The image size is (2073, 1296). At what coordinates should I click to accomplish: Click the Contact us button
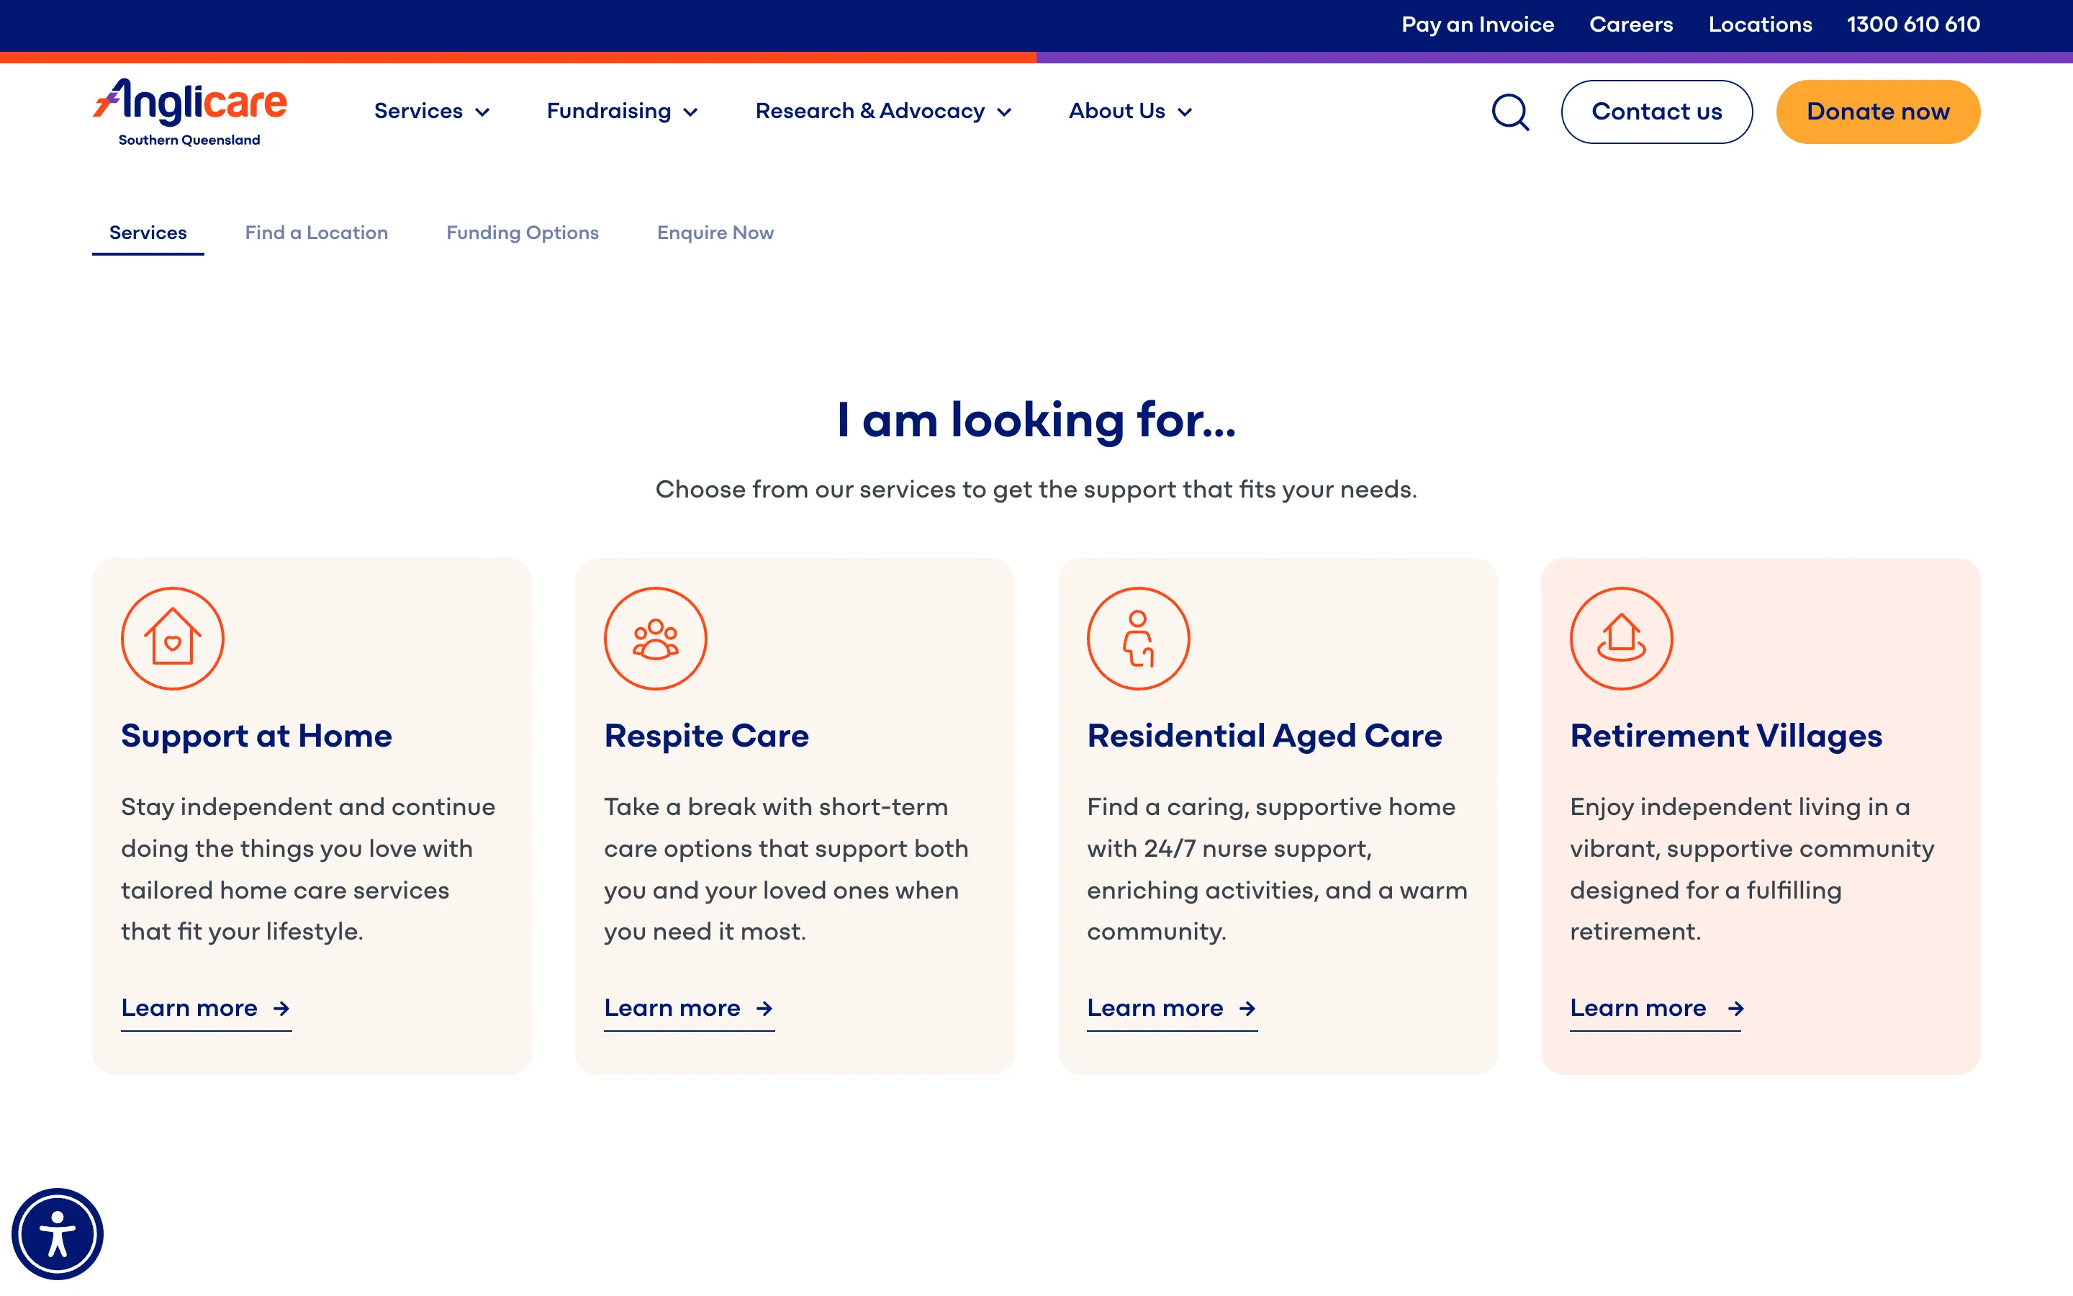coord(1656,112)
